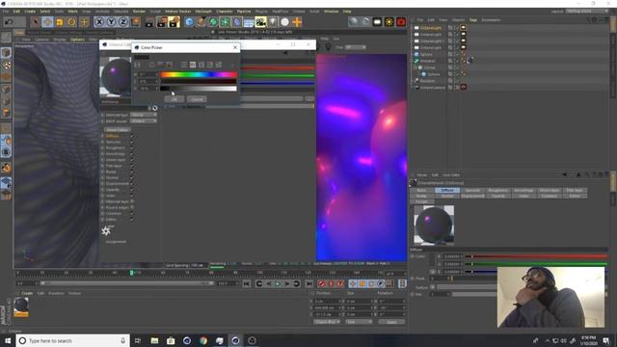Click OK in the Color Picker
The width and height of the screenshot is (617, 347).
tap(174, 99)
